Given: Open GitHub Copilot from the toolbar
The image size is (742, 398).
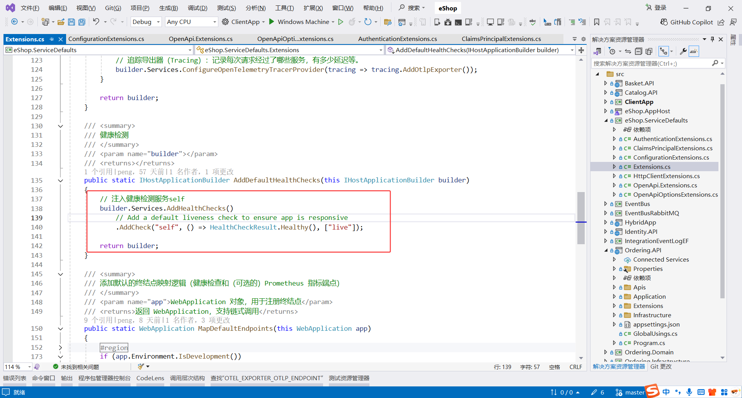Looking at the screenshot, I should click(x=687, y=22).
